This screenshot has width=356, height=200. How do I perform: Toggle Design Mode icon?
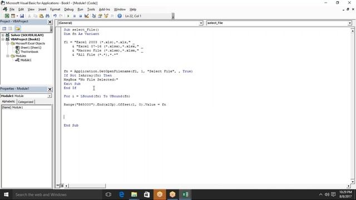87,16
